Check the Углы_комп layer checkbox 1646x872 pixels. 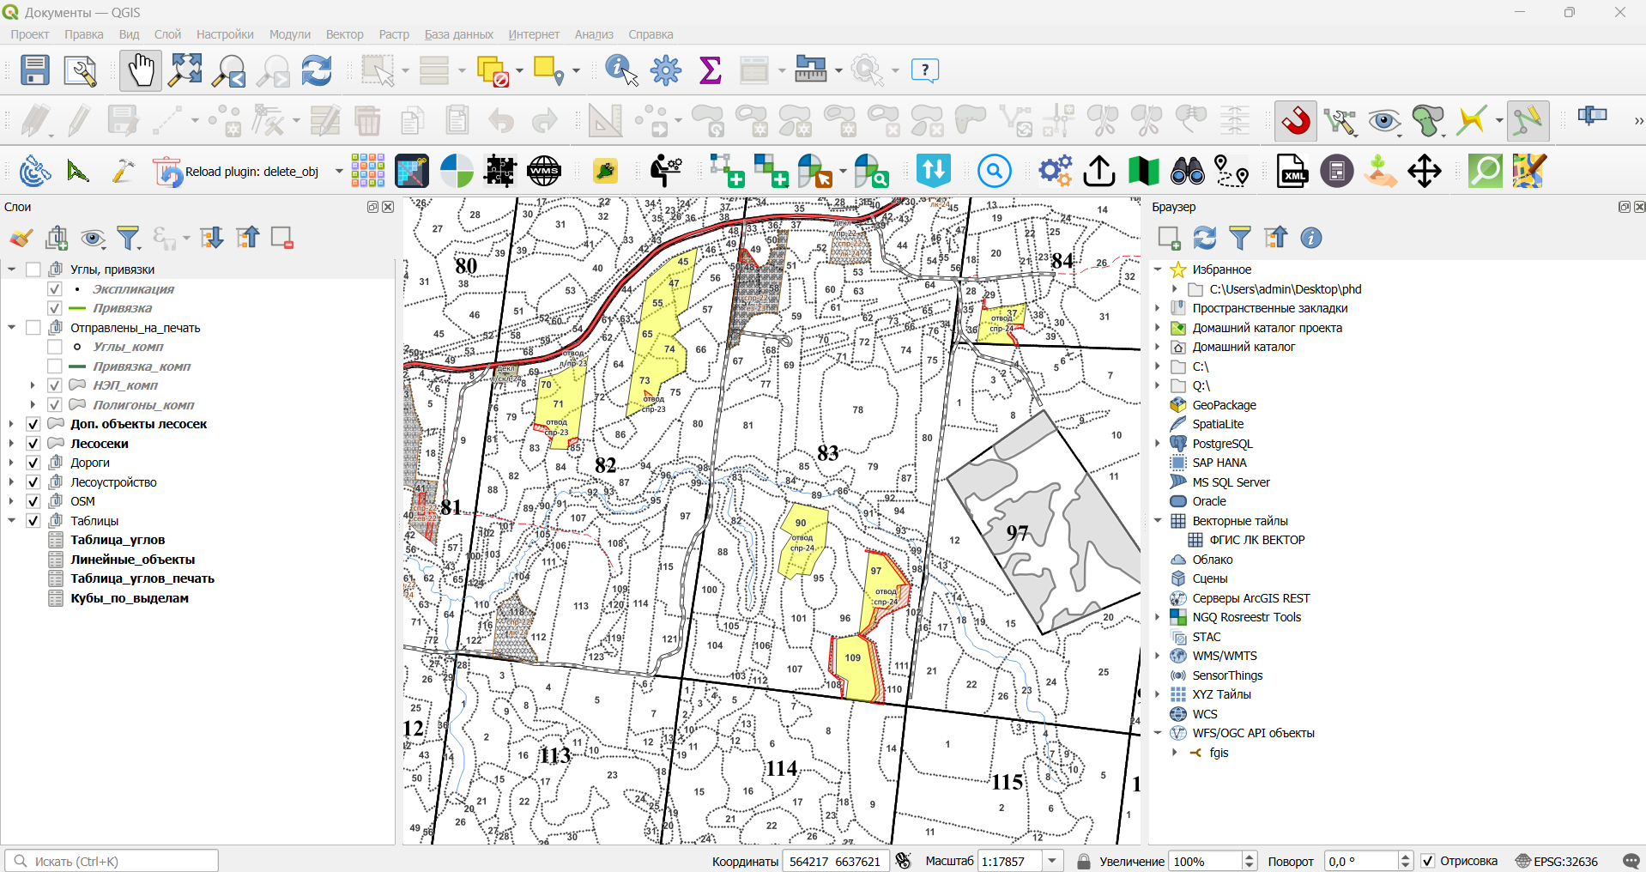[x=55, y=347]
